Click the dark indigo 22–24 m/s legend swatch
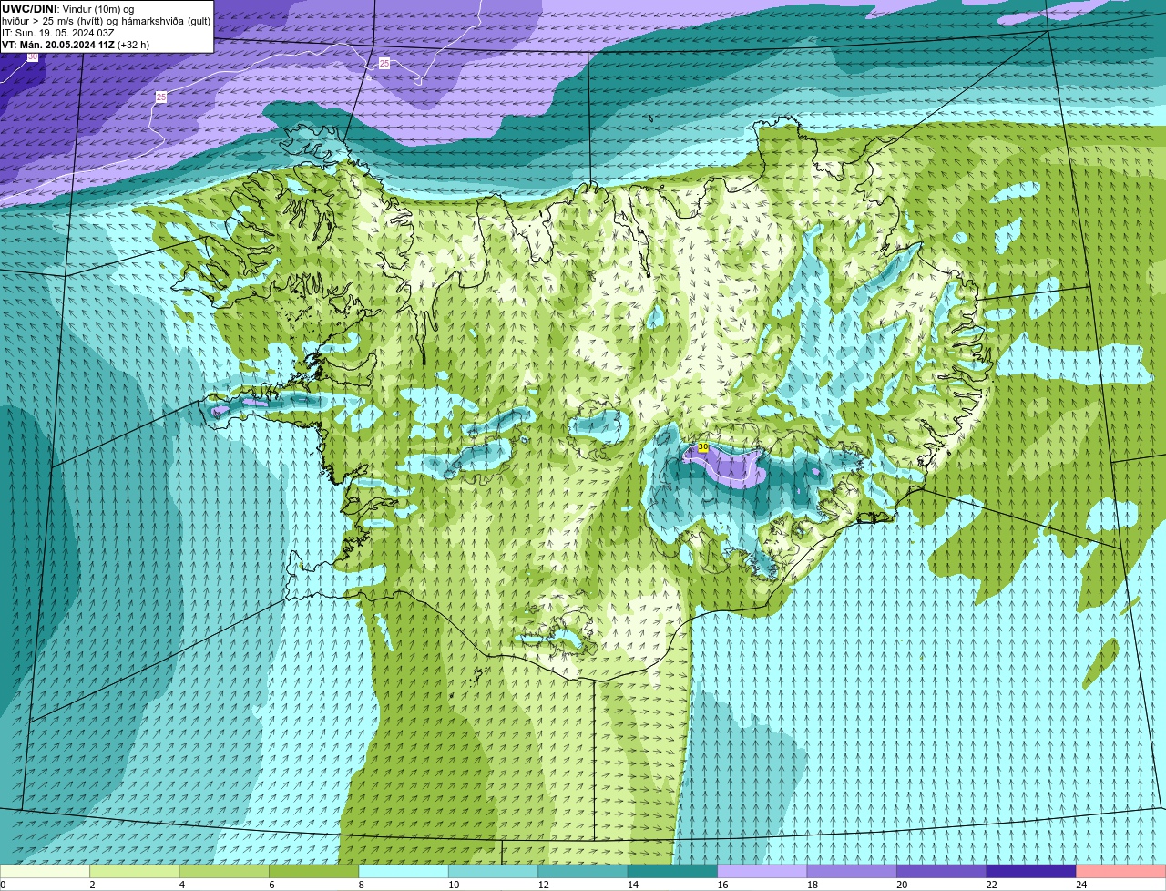 (x=1030, y=872)
